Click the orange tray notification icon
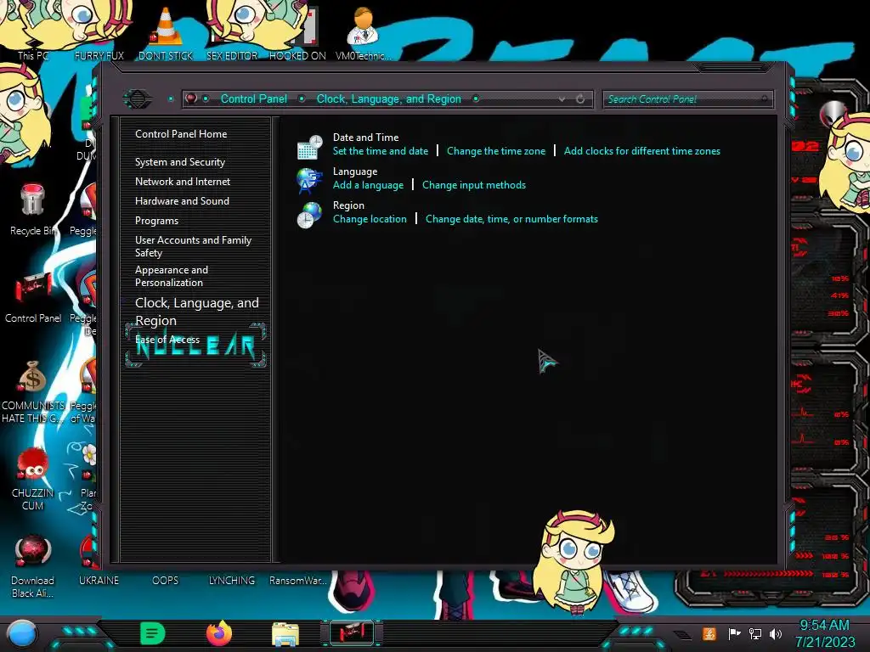 tap(709, 633)
